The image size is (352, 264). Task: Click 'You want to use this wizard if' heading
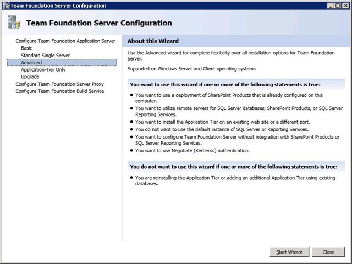[225, 85]
